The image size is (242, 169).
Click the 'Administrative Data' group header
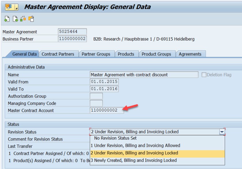tap(26, 67)
